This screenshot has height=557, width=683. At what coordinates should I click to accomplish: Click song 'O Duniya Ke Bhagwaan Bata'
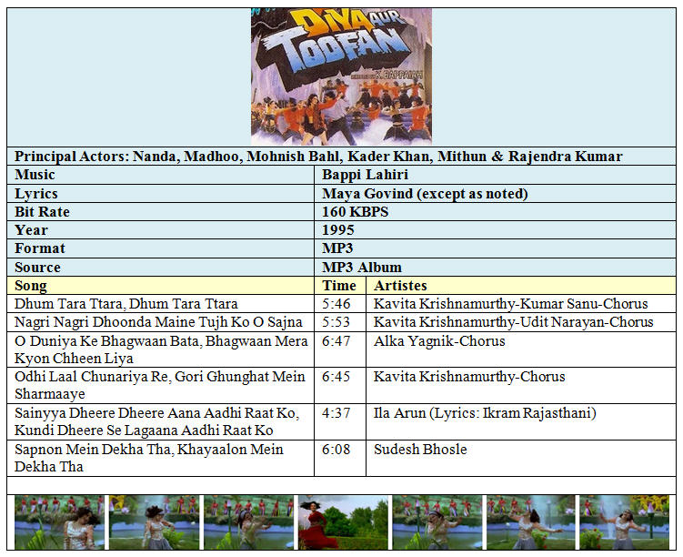161,349
